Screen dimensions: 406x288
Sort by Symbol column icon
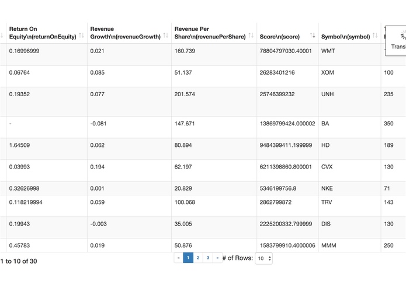[x=375, y=36]
